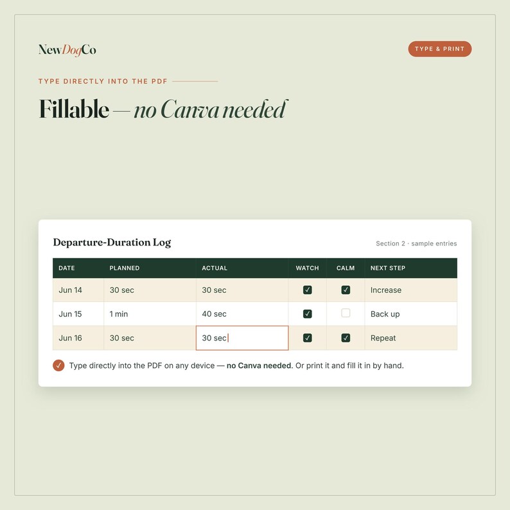Check the empty Calm box for Jun 15

(346, 313)
